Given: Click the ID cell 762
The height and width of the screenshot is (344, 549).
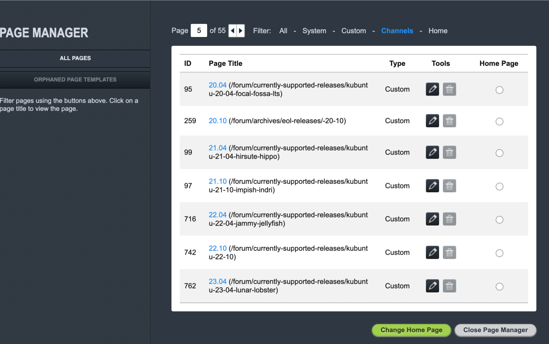Looking at the screenshot, I should 190,286.
